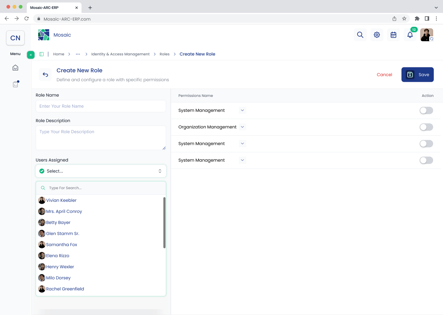Expand the third row System Management chevron
This screenshot has width=443, height=315.
[x=242, y=143]
